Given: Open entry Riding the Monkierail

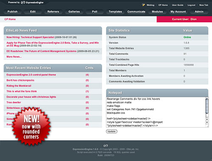Looking at the screenshot, I should 19,86.
